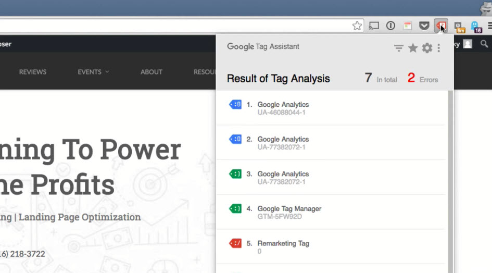The height and width of the screenshot is (273, 492).
Task: Open the Pocket extension icon
Action: point(424,26)
